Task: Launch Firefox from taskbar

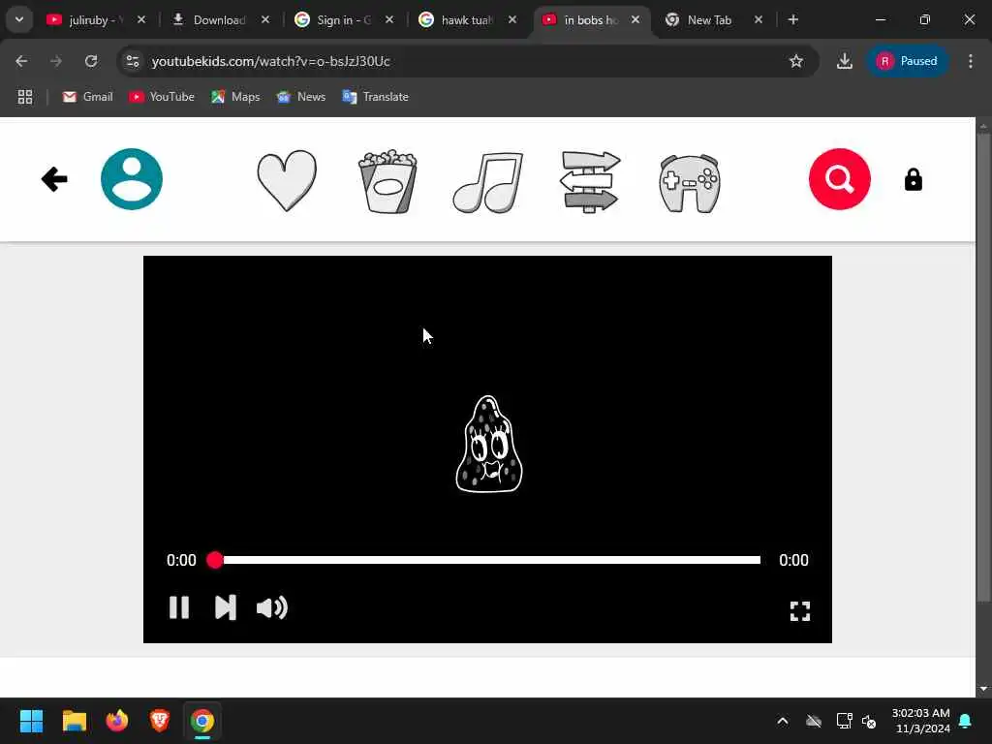Action: [x=117, y=721]
